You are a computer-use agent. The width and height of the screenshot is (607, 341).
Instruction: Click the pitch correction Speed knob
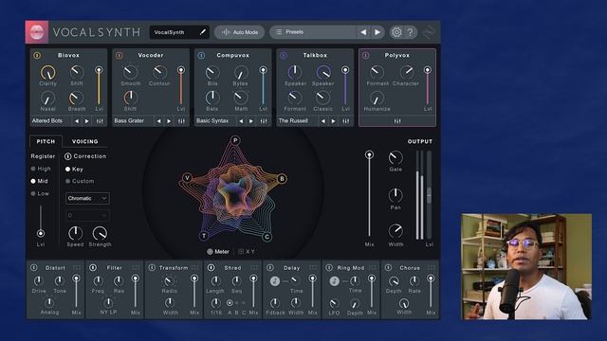(x=75, y=233)
